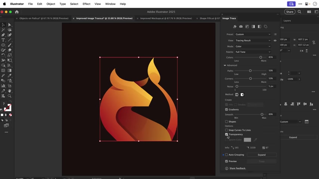Toggle tracing result view eye icon
The image size is (319, 179).
275,40
